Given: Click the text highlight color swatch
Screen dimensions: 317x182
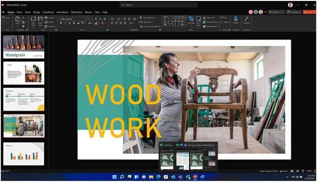Looking at the screenshot, I should coord(96,23).
